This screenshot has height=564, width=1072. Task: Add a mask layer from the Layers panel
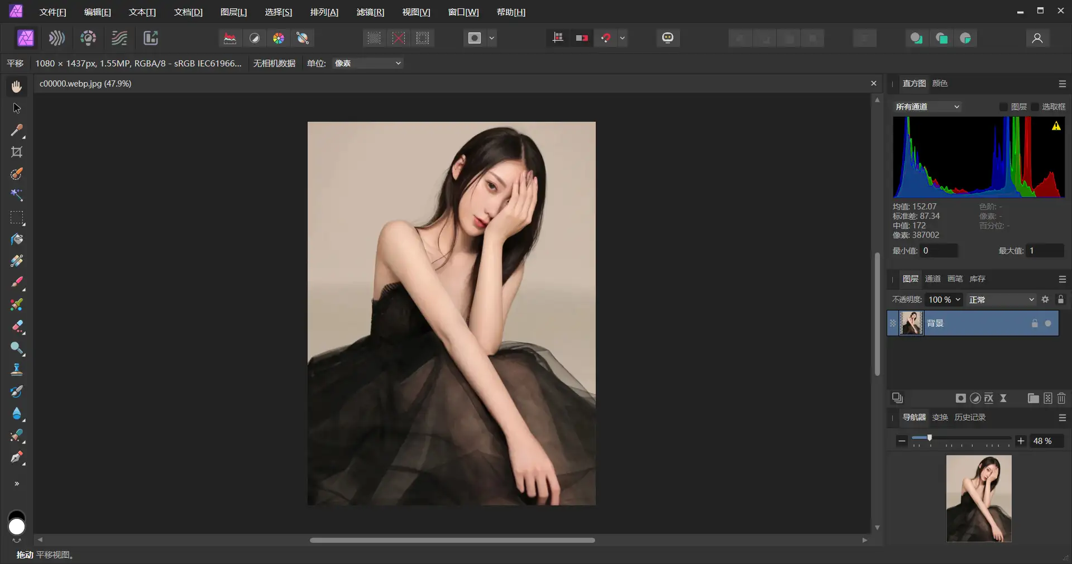(961, 398)
